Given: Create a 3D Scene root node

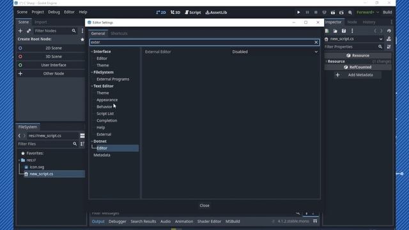Looking at the screenshot, I should pos(50,57).
